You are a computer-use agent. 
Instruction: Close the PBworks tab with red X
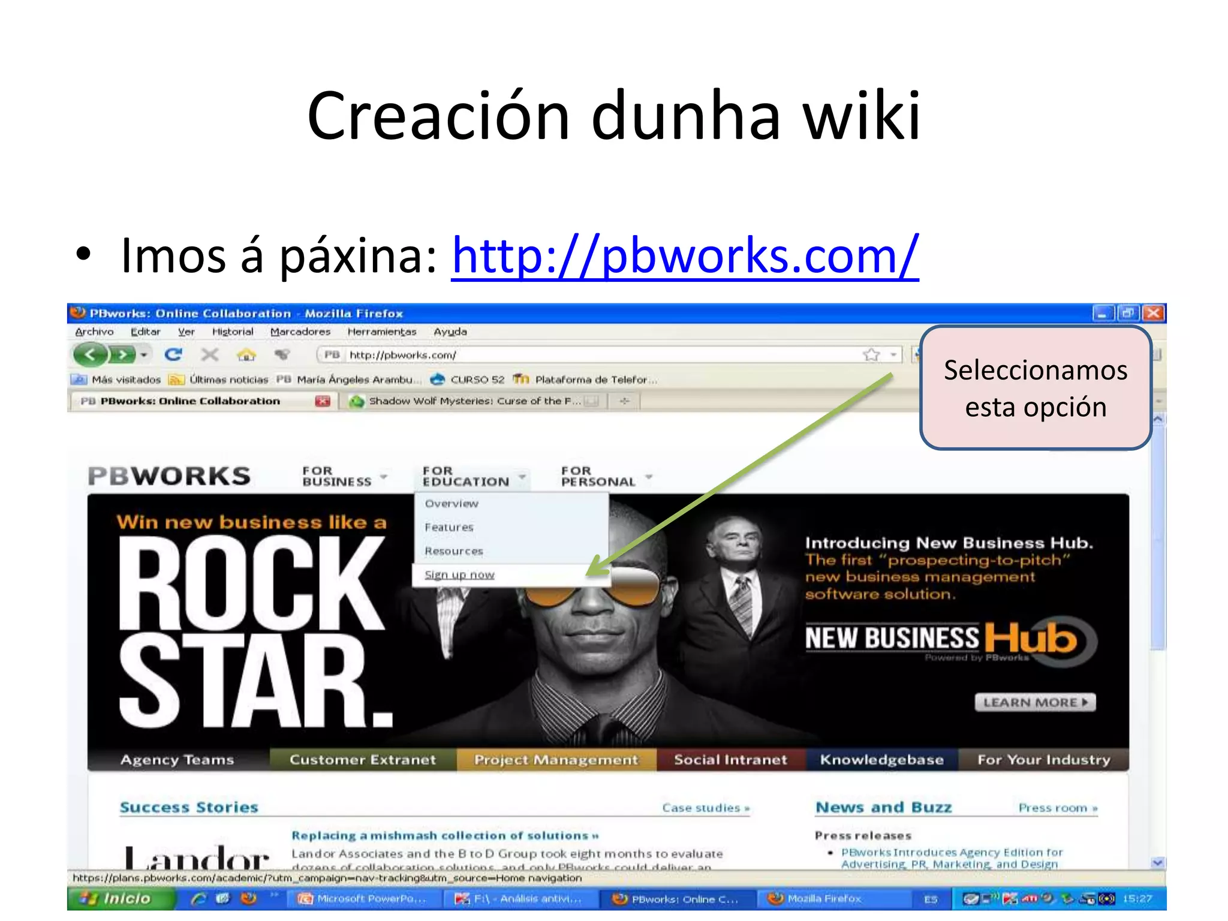(x=323, y=401)
